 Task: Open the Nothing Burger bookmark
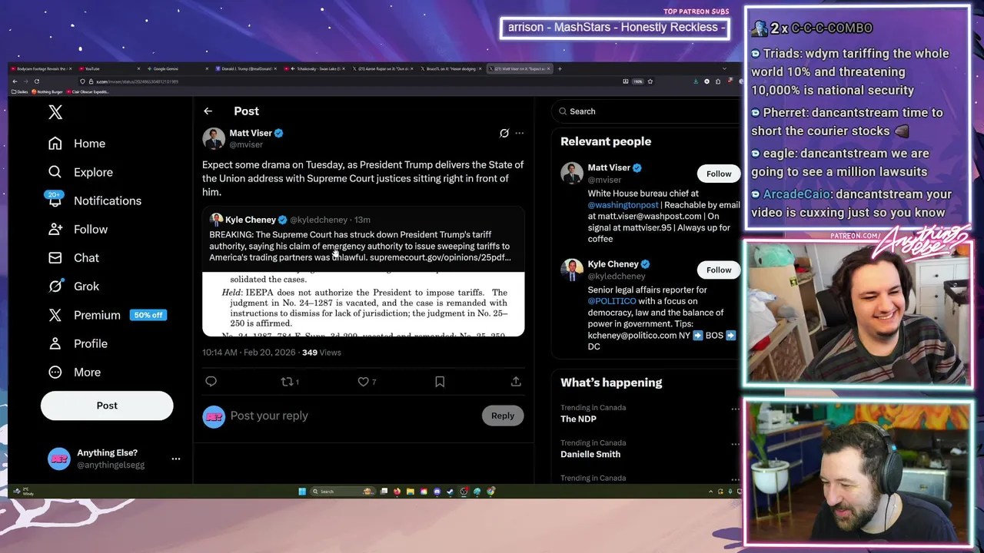47,91
